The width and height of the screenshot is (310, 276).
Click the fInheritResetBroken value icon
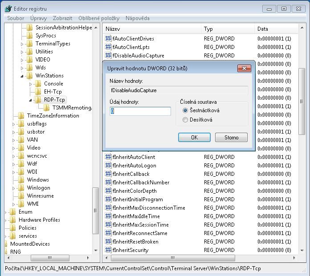point(108,242)
